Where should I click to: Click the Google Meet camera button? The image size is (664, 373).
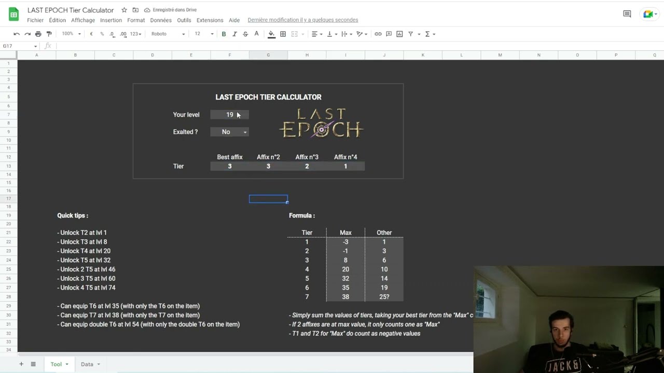(651, 14)
